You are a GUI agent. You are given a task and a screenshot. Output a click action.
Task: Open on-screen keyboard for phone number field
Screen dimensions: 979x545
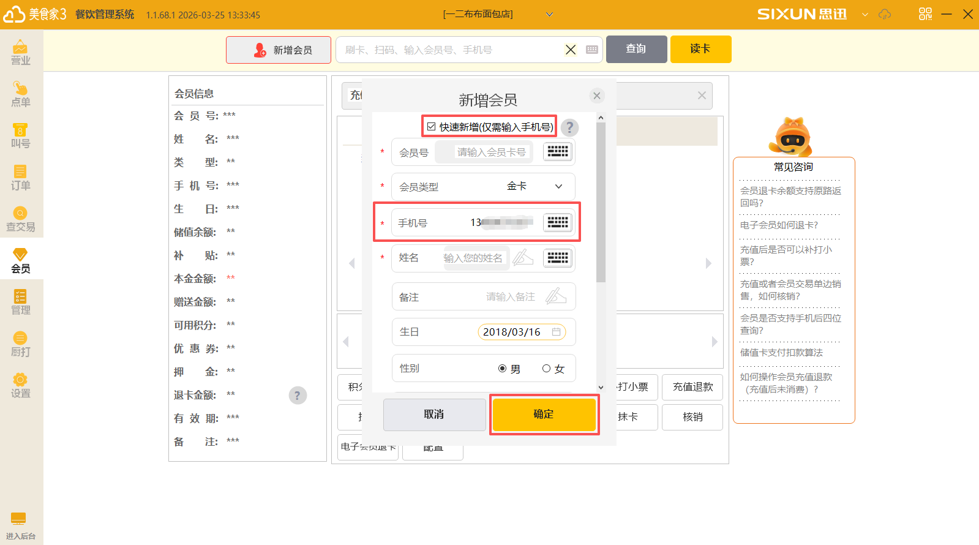557,222
